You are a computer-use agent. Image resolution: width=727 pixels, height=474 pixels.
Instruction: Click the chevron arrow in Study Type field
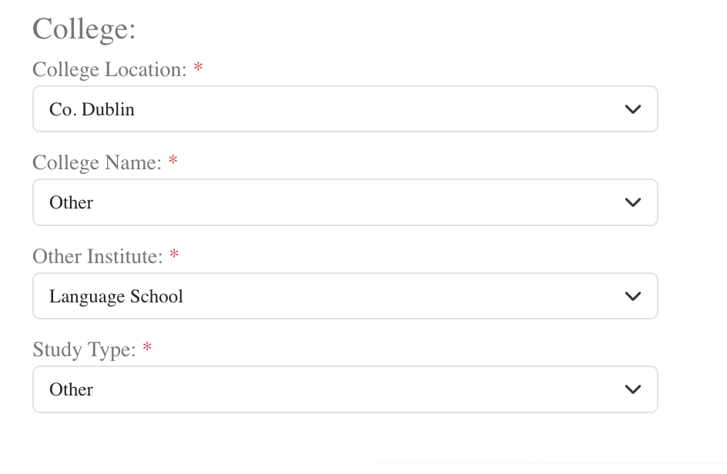[x=633, y=389]
